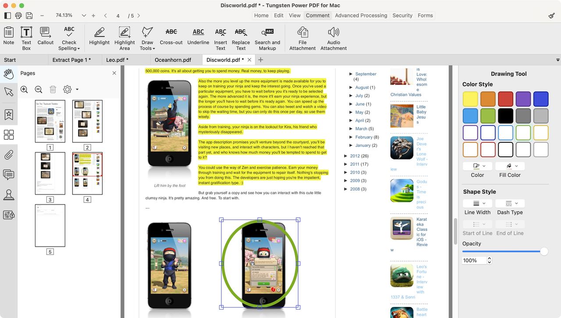Toggle the sidebar panel icon
561x318 pixels.
[x=7, y=15]
